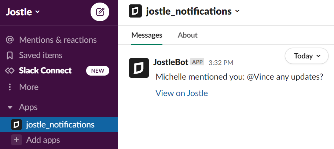Click the Jostle logo in channel header
The width and height of the screenshot is (334, 149).
coord(135,11)
